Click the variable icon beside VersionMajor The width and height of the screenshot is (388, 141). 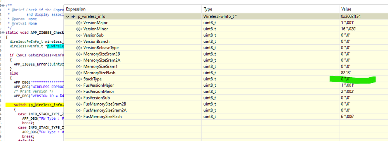pyautogui.click(x=79, y=23)
